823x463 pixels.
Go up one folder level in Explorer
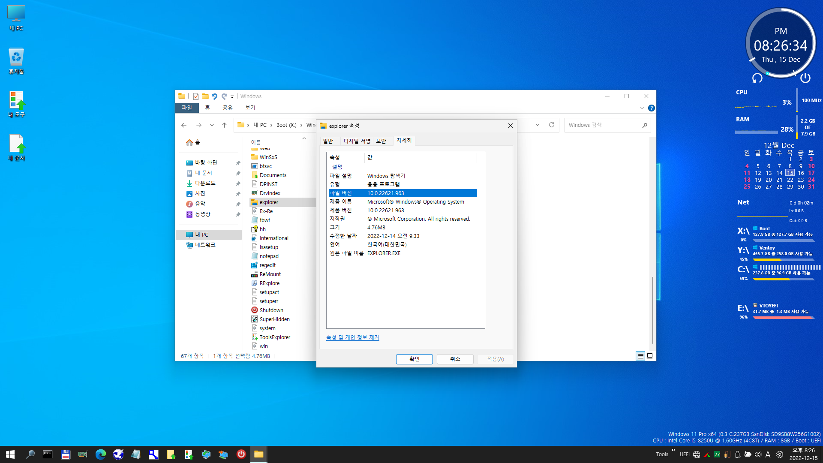[224, 125]
